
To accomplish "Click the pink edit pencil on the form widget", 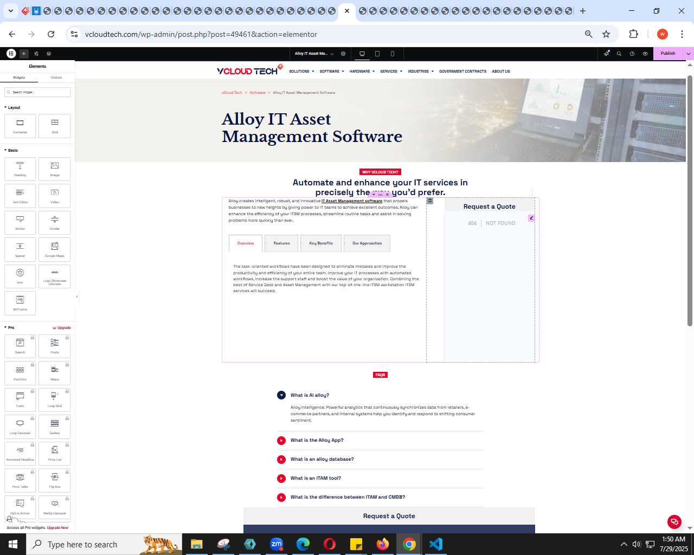I will click(x=531, y=218).
